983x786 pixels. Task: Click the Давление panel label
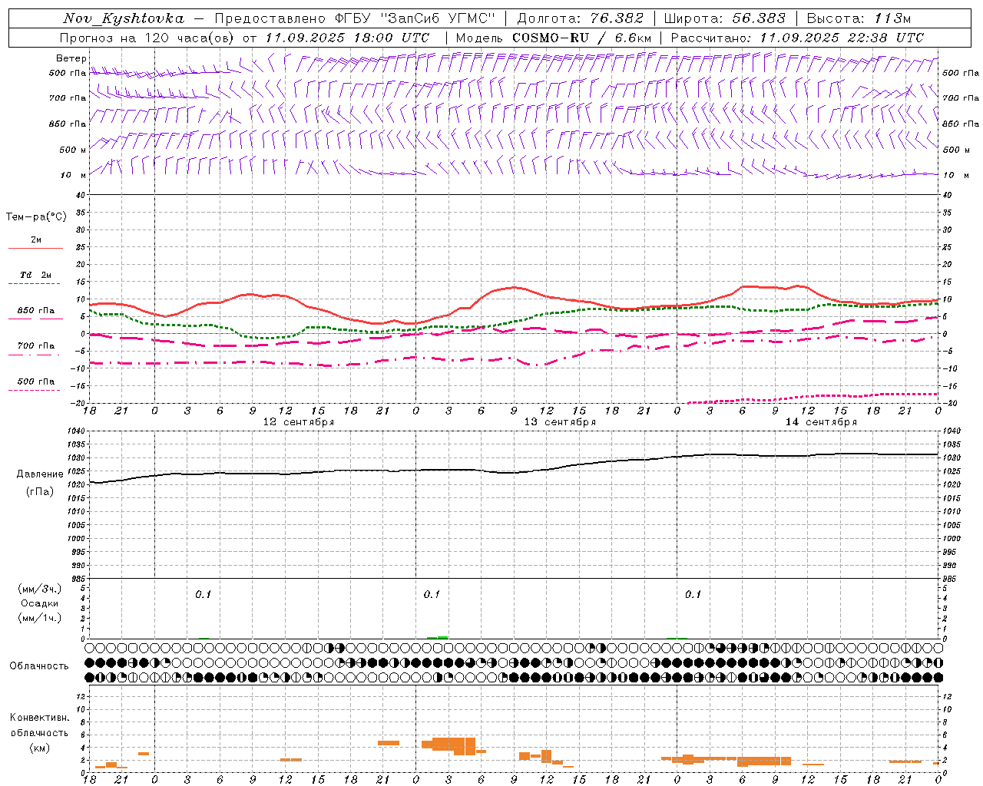(40, 474)
